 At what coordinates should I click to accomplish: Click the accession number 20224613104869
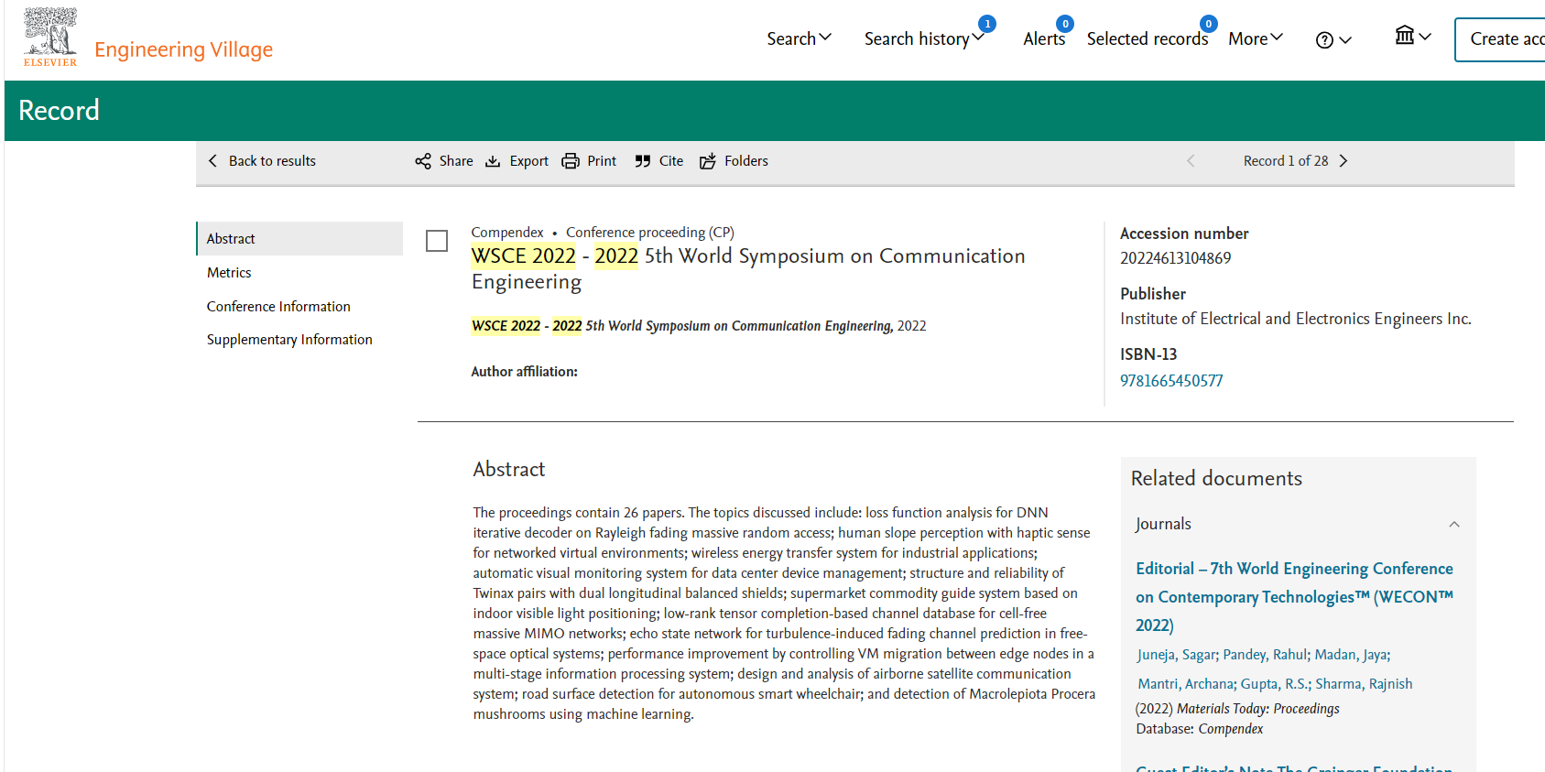1175,258
